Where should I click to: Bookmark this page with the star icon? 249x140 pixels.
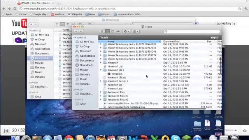[240, 9]
